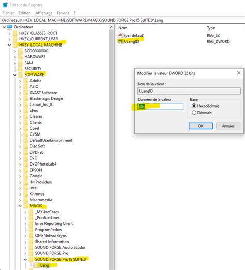This screenshot has height=270, width=245.
Task: Click the HKEY_LOCAL_MACHINE folder icon
Action: click(x=15, y=45)
